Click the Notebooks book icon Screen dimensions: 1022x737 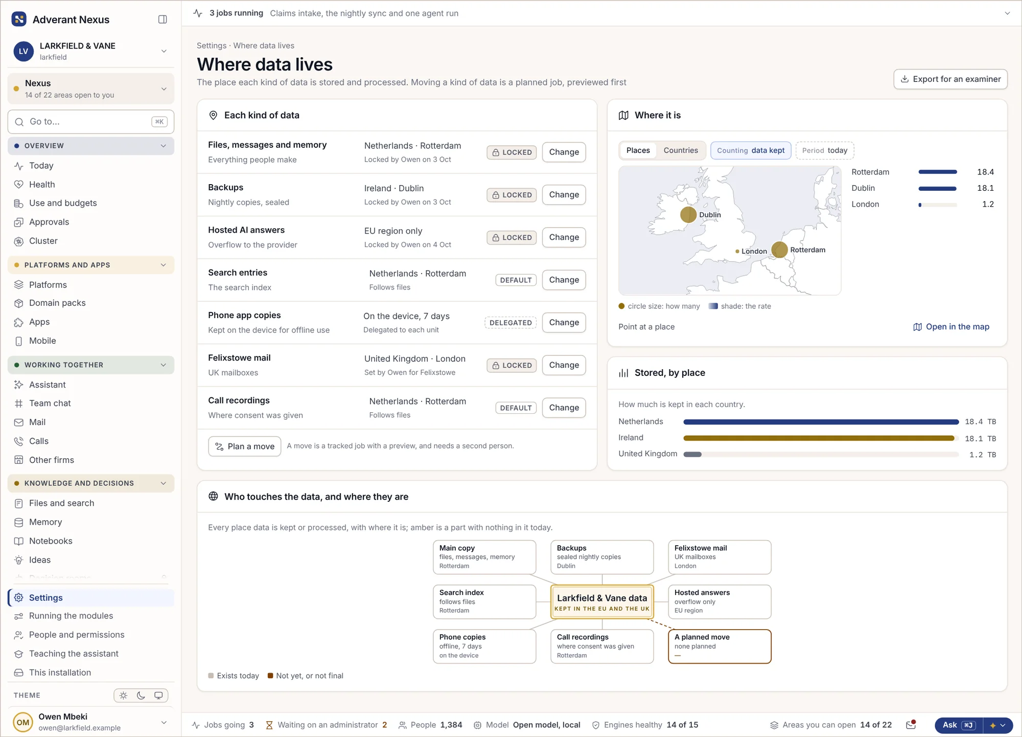[19, 541]
